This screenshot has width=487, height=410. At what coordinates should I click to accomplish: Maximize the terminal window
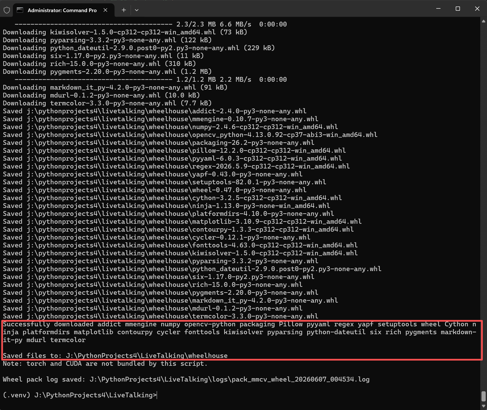pyautogui.click(x=458, y=9)
